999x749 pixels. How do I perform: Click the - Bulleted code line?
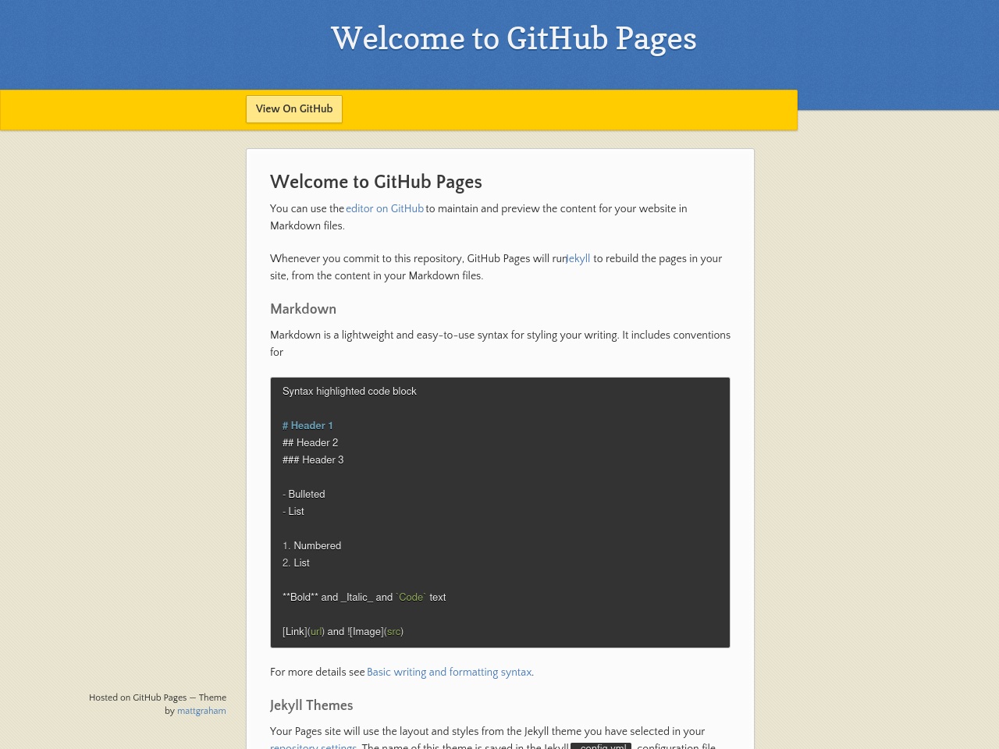point(304,495)
